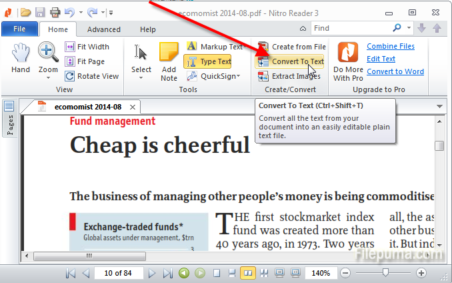The width and height of the screenshot is (452, 283).
Task: Click Convert To Text
Action: (x=290, y=61)
